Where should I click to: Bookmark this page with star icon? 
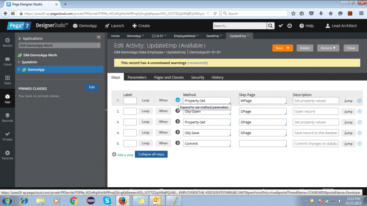click(293, 14)
